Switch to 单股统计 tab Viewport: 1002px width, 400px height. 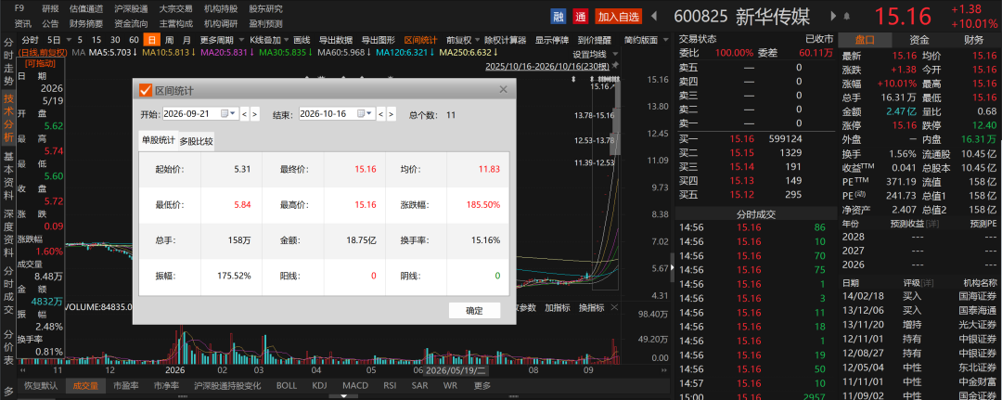click(x=159, y=140)
